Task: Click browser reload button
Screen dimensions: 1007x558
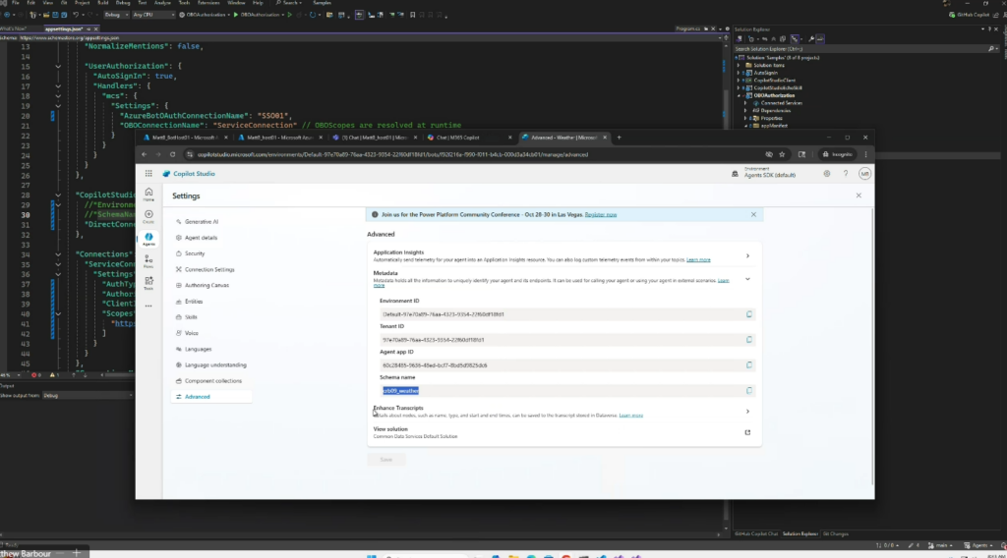Action: point(173,154)
